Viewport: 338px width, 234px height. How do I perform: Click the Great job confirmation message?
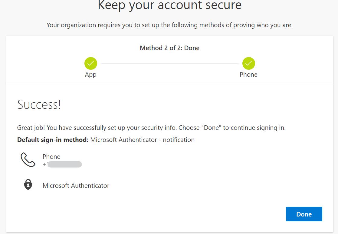[x=151, y=128]
